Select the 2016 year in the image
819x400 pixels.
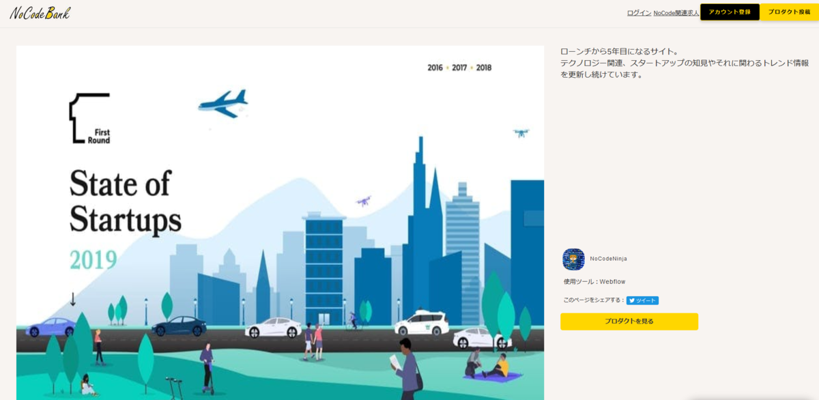(435, 68)
